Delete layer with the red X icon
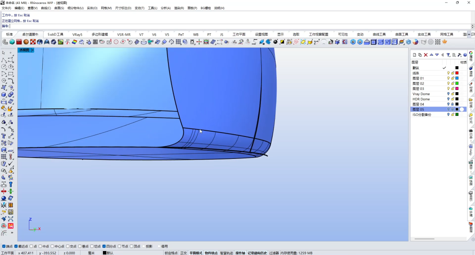The width and height of the screenshot is (475, 255). coord(426,55)
